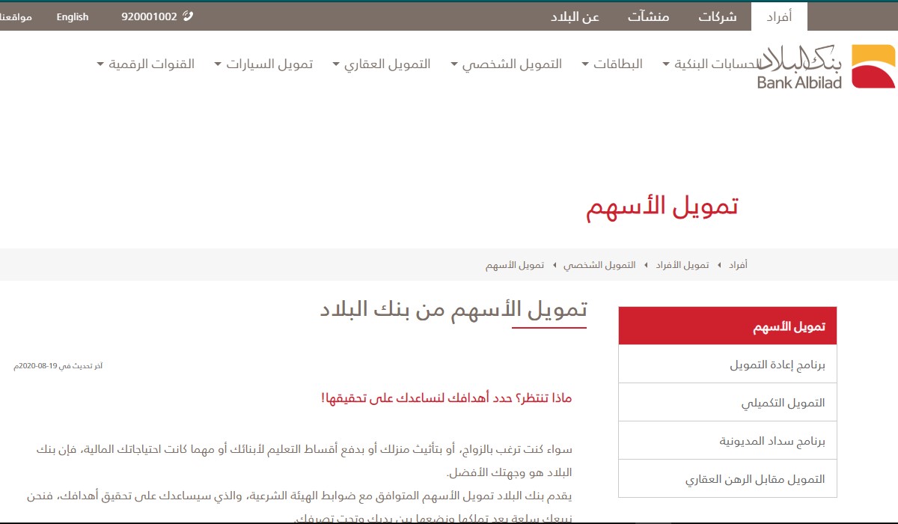Expand the البطاقات dropdown menu

click(x=612, y=64)
